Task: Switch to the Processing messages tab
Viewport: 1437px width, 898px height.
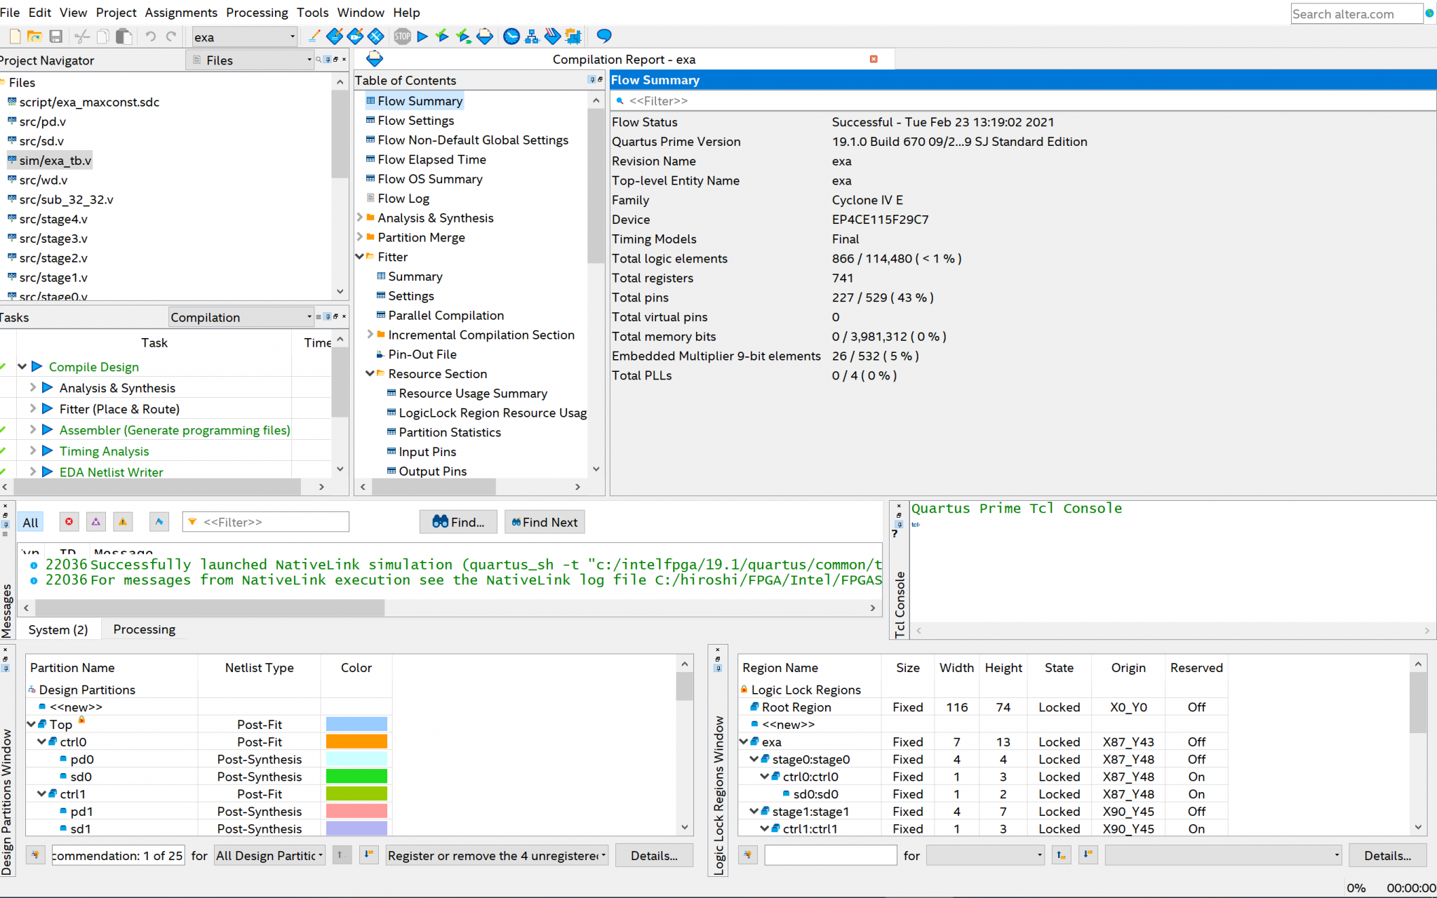Action: click(x=144, y=629)
